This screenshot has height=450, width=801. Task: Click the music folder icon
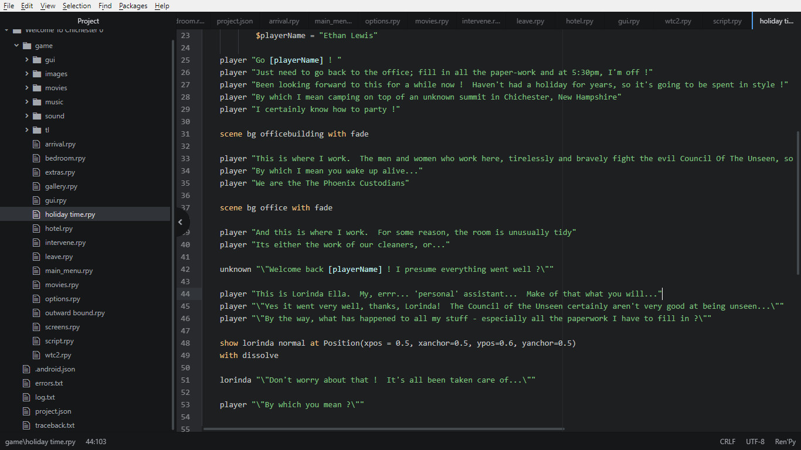[36, 101]
